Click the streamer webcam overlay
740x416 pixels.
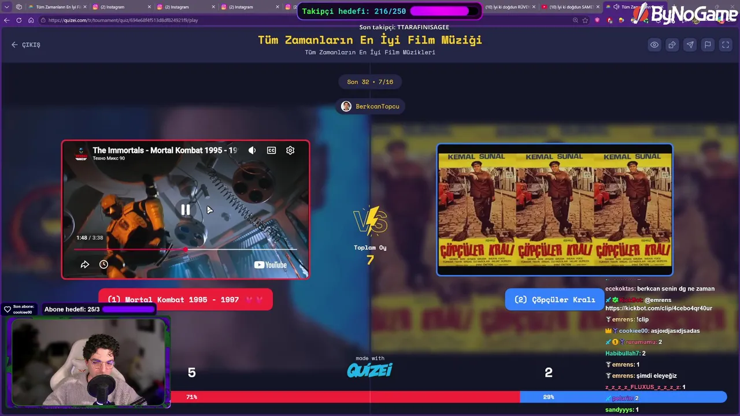pyautogui.click(x=88, y=362)
